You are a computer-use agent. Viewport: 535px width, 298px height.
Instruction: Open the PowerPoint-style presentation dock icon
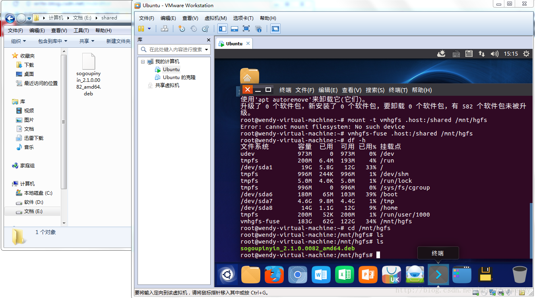pos(368,275)
